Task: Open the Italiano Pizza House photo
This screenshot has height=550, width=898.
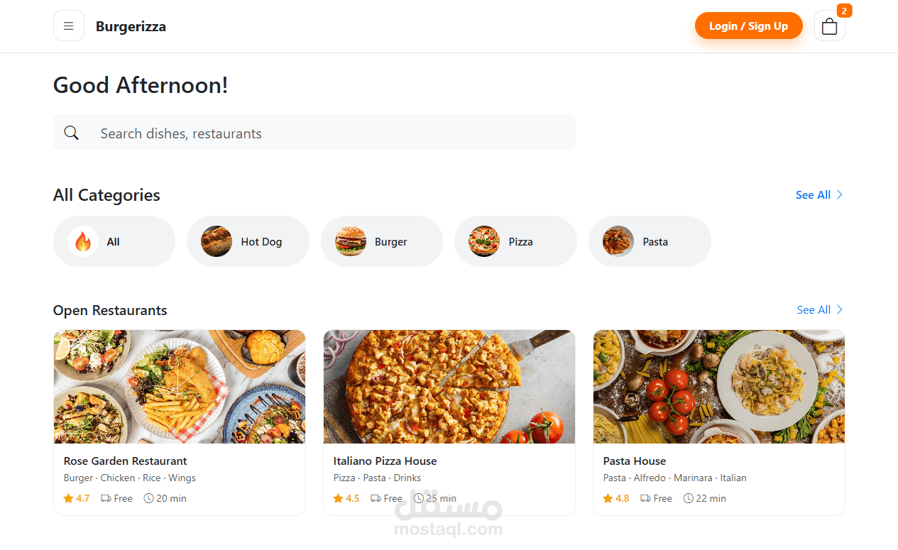Action: [449, 387]
